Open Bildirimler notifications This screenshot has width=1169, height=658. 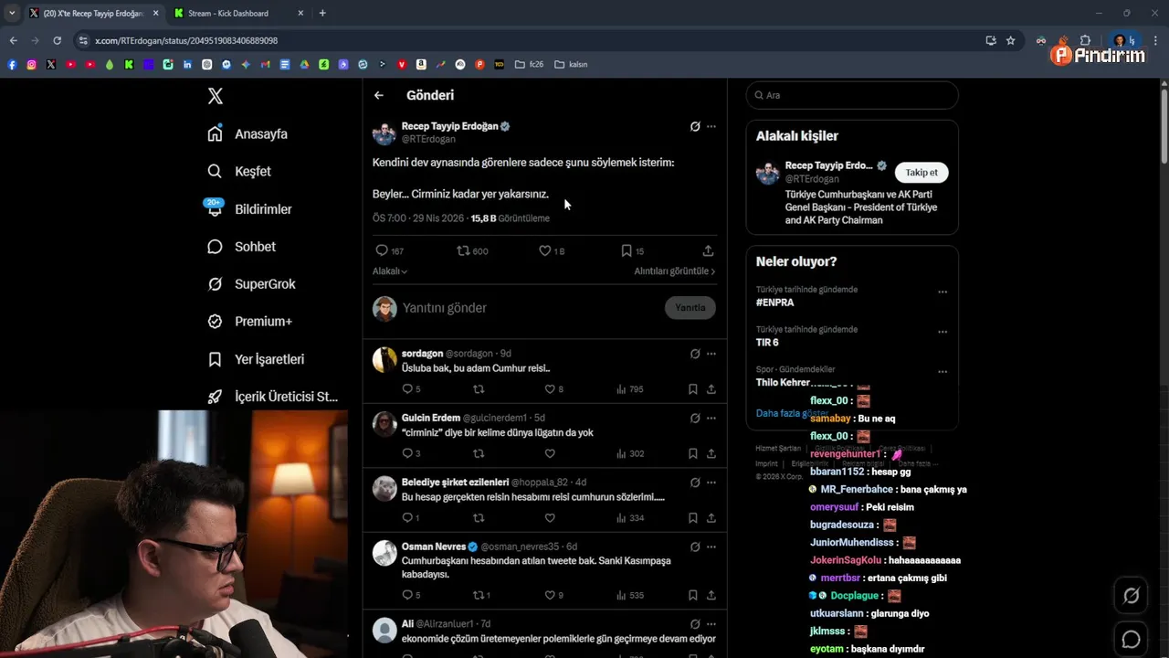pyautogui.click(x=249, y=208)
